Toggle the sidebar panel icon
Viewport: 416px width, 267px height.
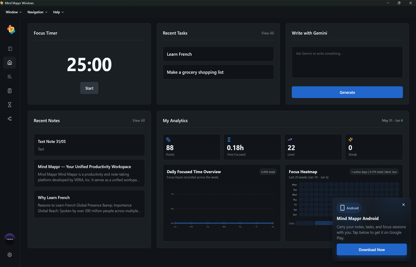coord(10,49)
